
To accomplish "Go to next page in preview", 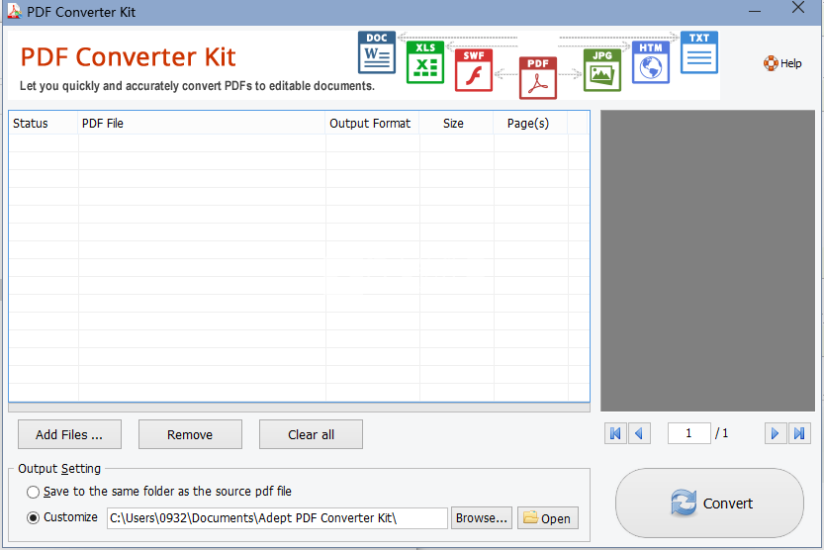I will click(776, 433).
